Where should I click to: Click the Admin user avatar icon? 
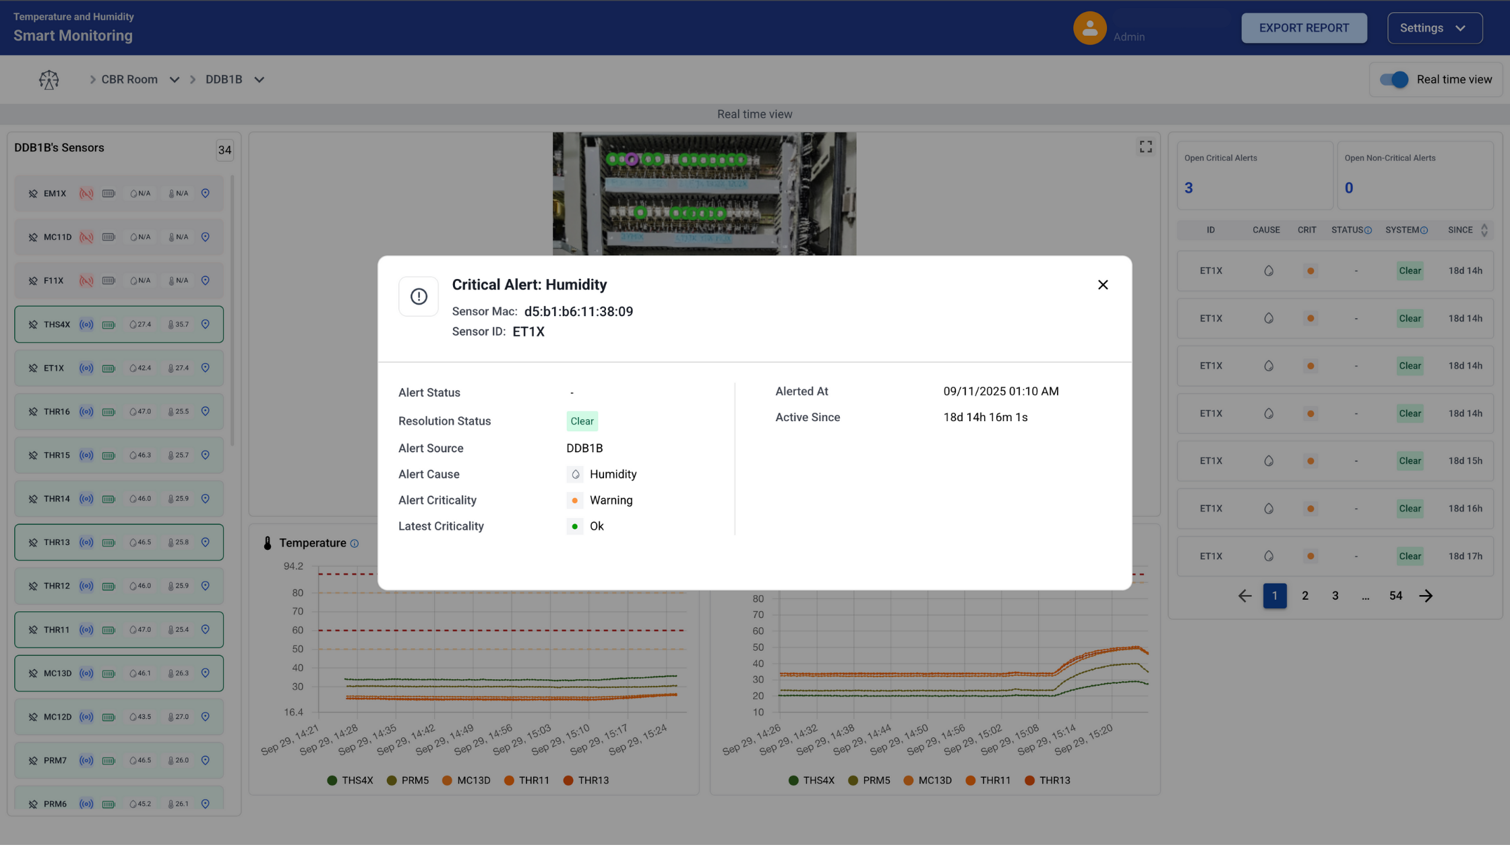click(1089, 28)
